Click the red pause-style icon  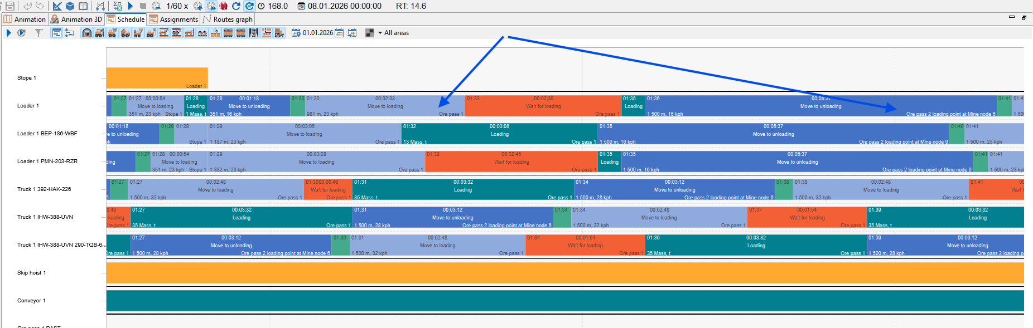point(224,6)
